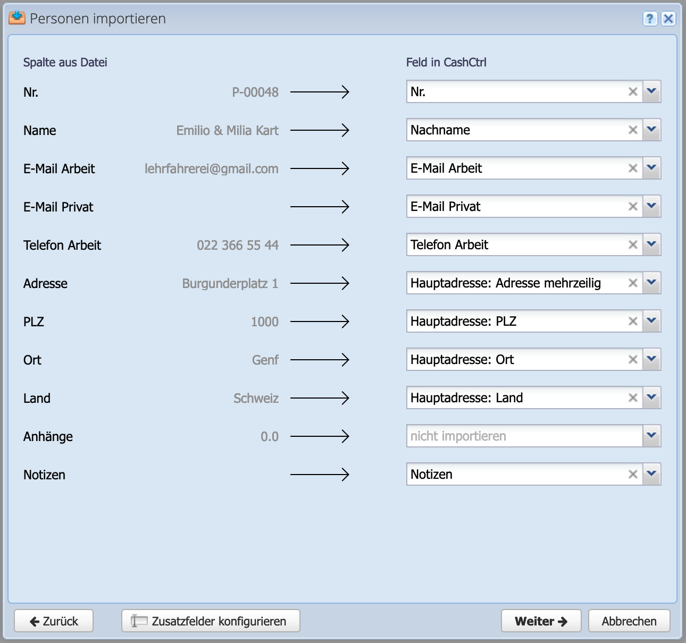This screenshot has height=643, width=686.
Task: Open Zusatzfelder konfigurieren
Action: [x=210, y=620]
